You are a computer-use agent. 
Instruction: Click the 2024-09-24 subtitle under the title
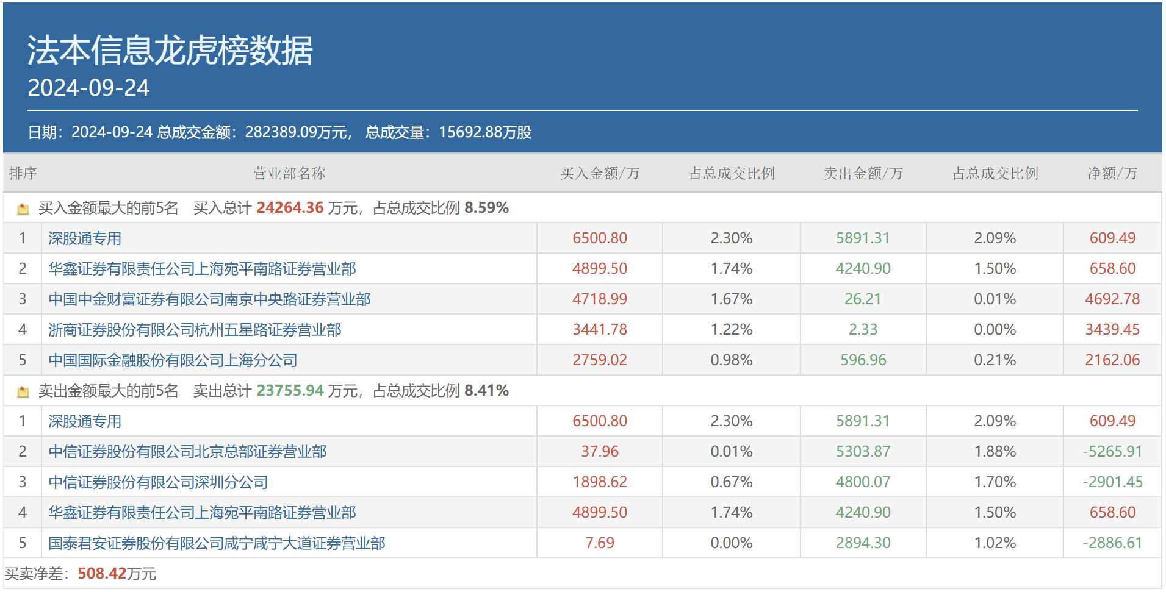(88, 88)
